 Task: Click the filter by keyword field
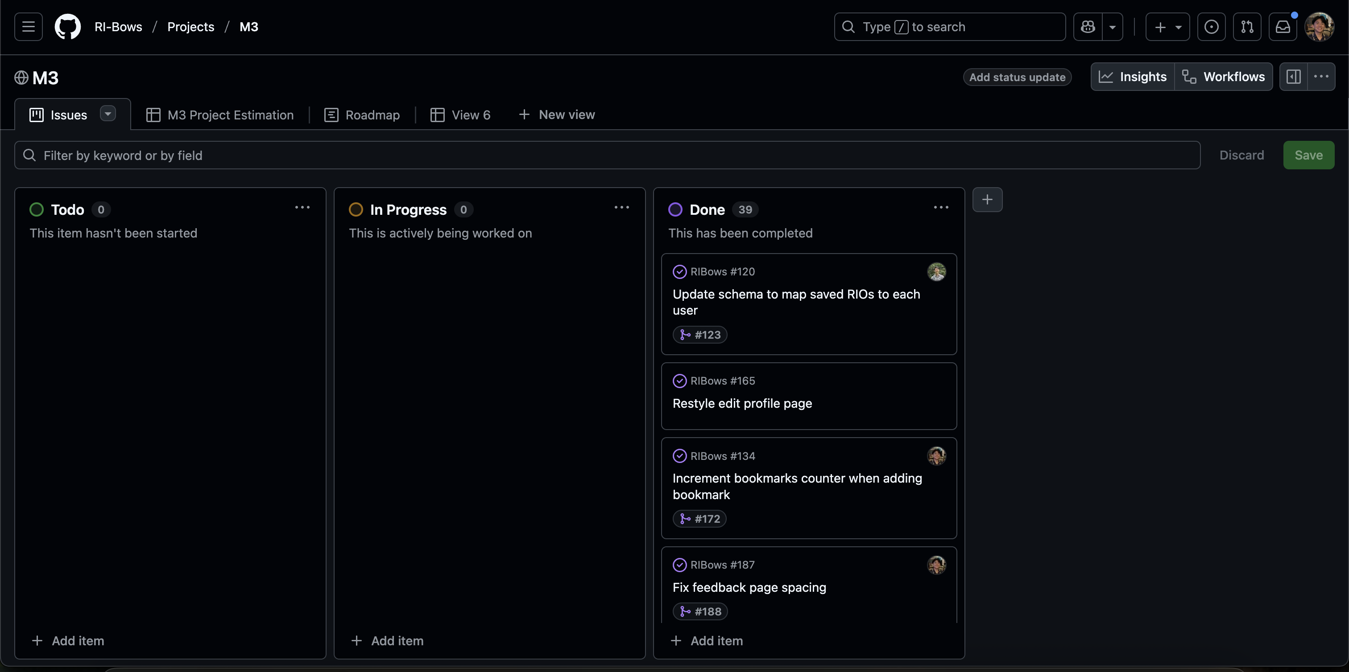click(608, 156)
